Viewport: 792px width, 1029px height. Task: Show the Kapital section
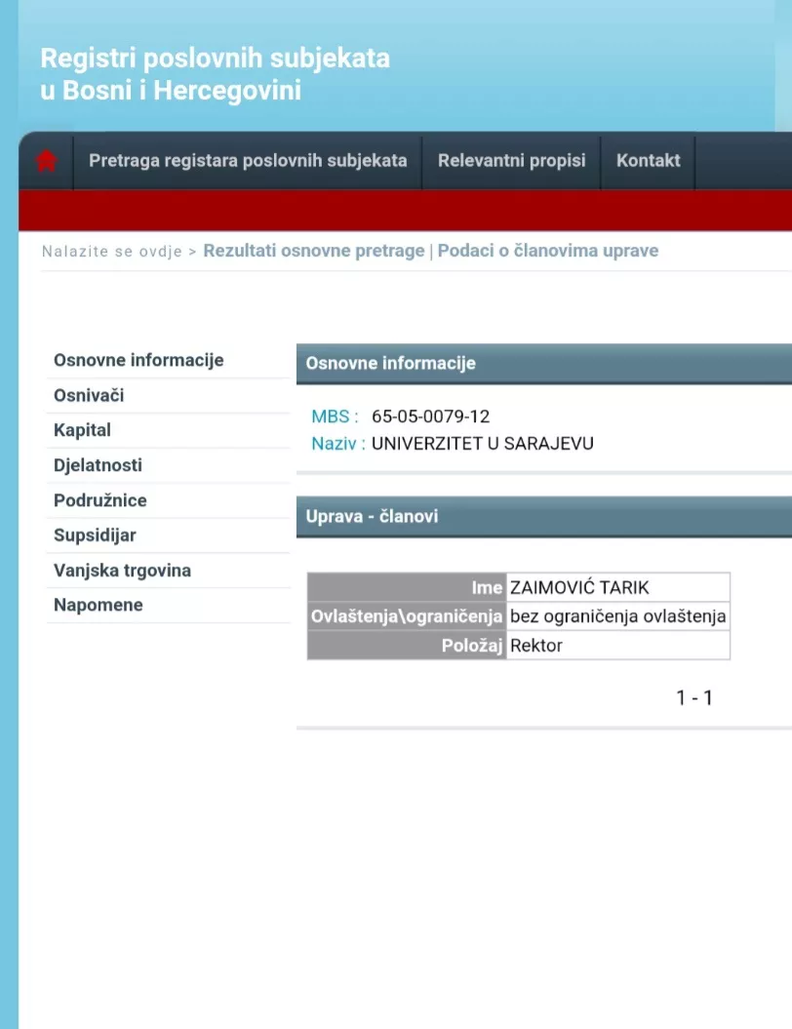pyautogui.click(x=82, y=430)
